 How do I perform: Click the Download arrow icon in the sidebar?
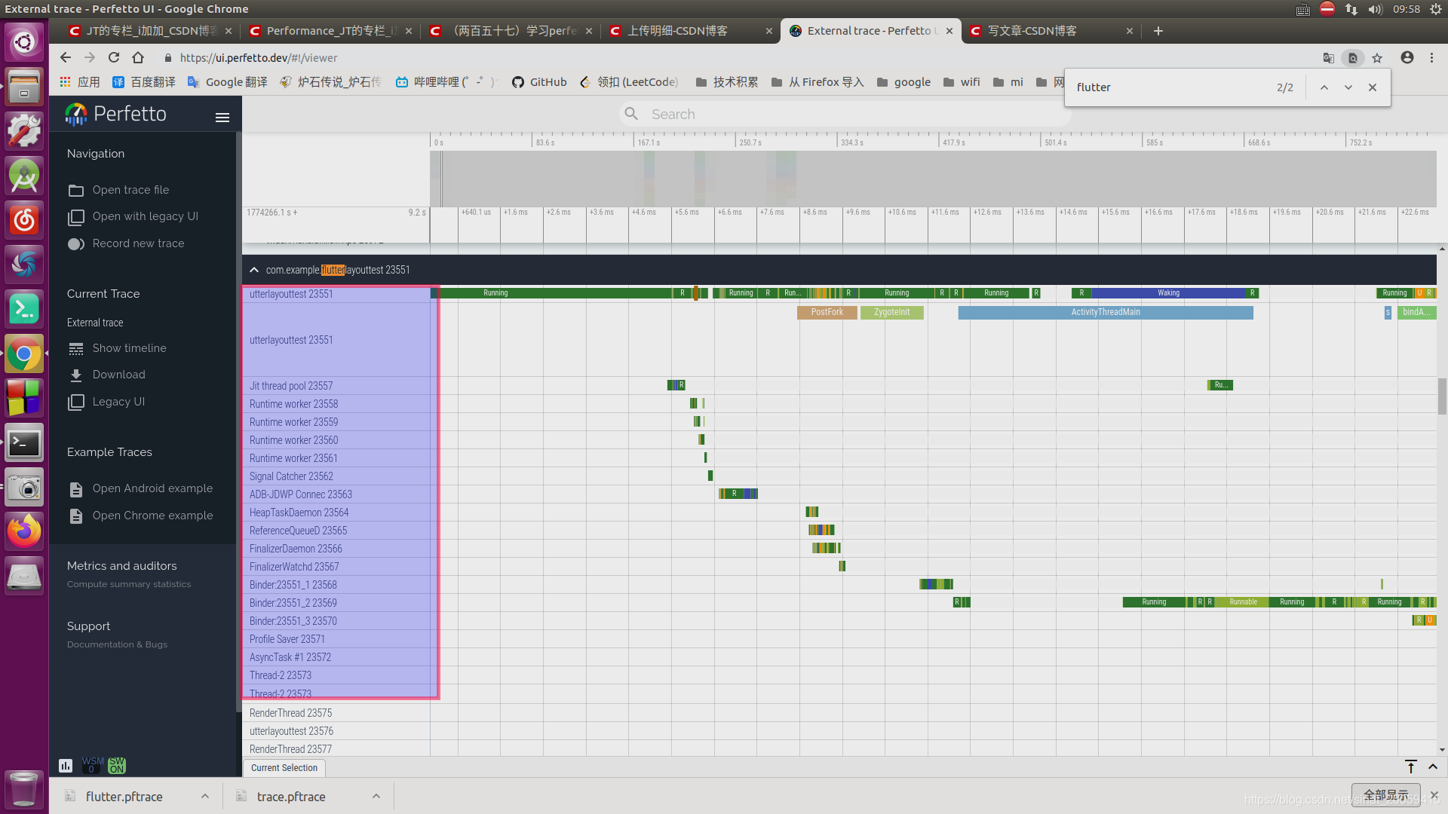(x=75, y=375)
